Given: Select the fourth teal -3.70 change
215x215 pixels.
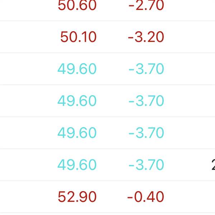Looking at the screenshot, I should (x=146, y=164).
